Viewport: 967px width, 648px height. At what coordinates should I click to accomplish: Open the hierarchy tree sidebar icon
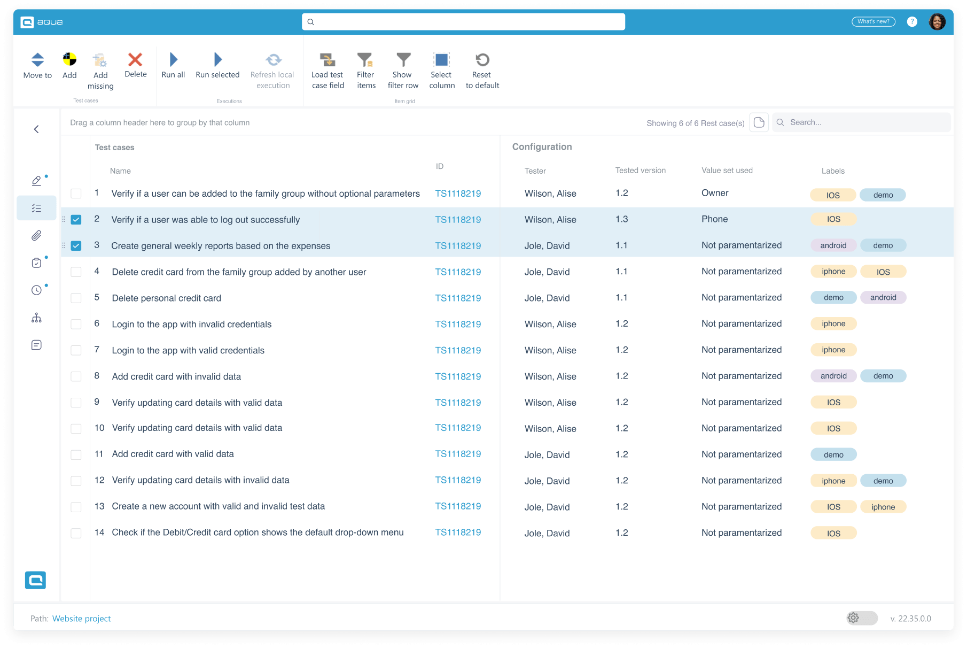pos(36,318)
